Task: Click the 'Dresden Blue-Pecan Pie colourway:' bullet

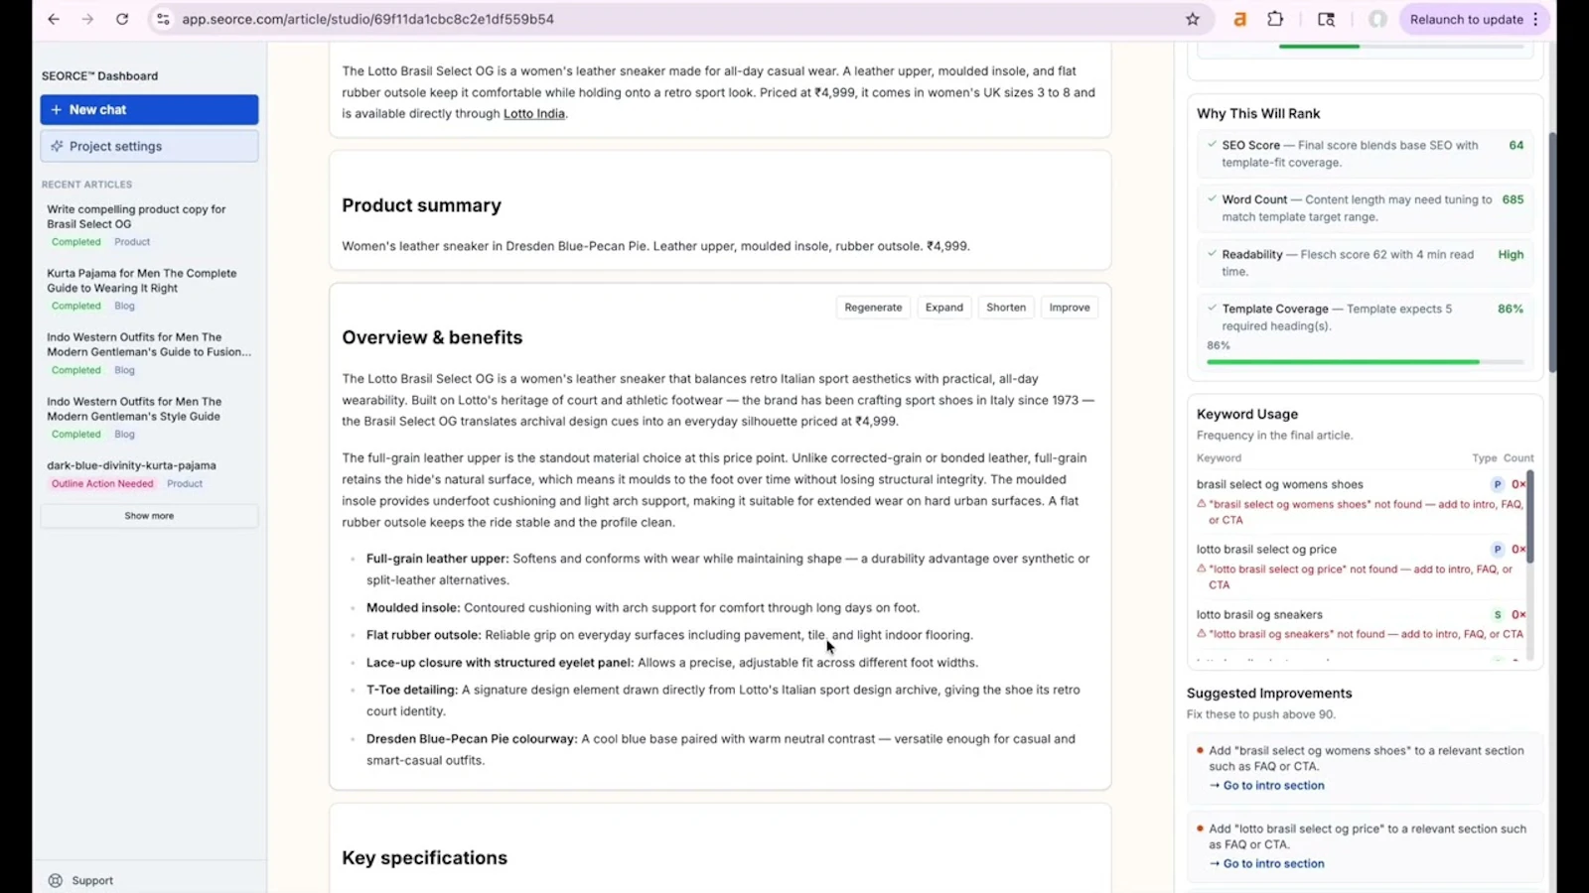Action: click(x=472, y=738)
